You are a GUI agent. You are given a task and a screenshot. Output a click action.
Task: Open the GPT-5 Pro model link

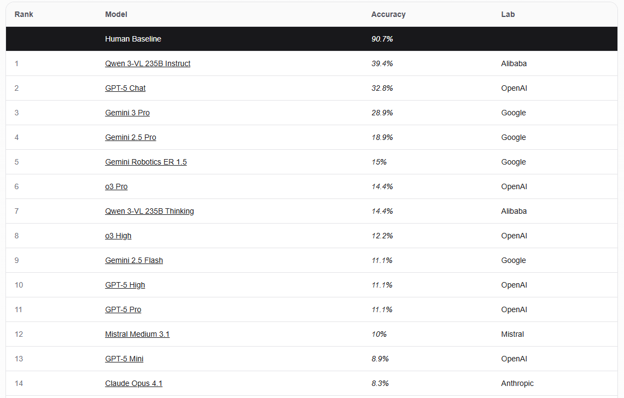point(123,309)
